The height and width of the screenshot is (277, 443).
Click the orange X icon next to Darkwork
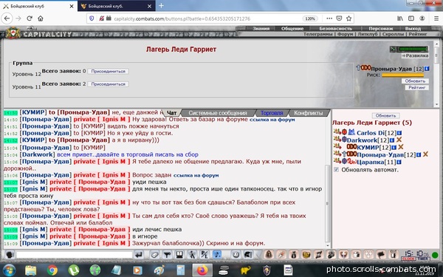coord(399,140)
